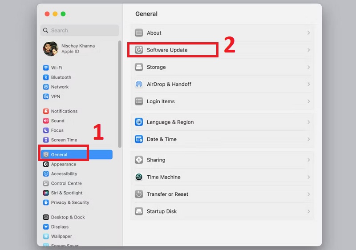Viewport: 356px width, 250px height.
Task: Click the Software Update gear icon
Action: [x=139, y=50]
